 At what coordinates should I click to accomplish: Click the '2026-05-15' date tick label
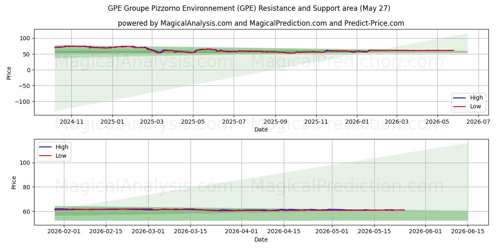(374, 232)
